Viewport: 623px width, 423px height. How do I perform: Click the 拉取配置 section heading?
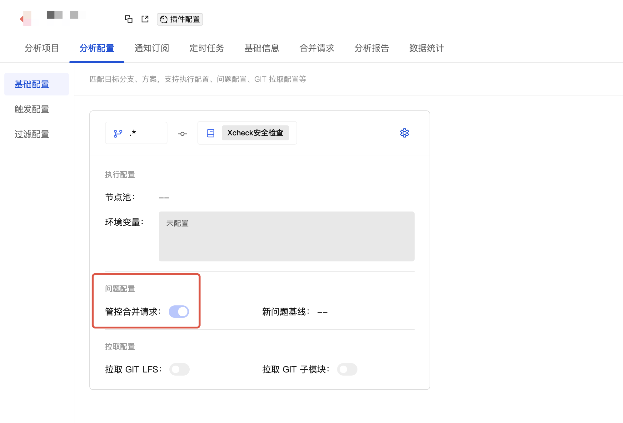(120, 347)
